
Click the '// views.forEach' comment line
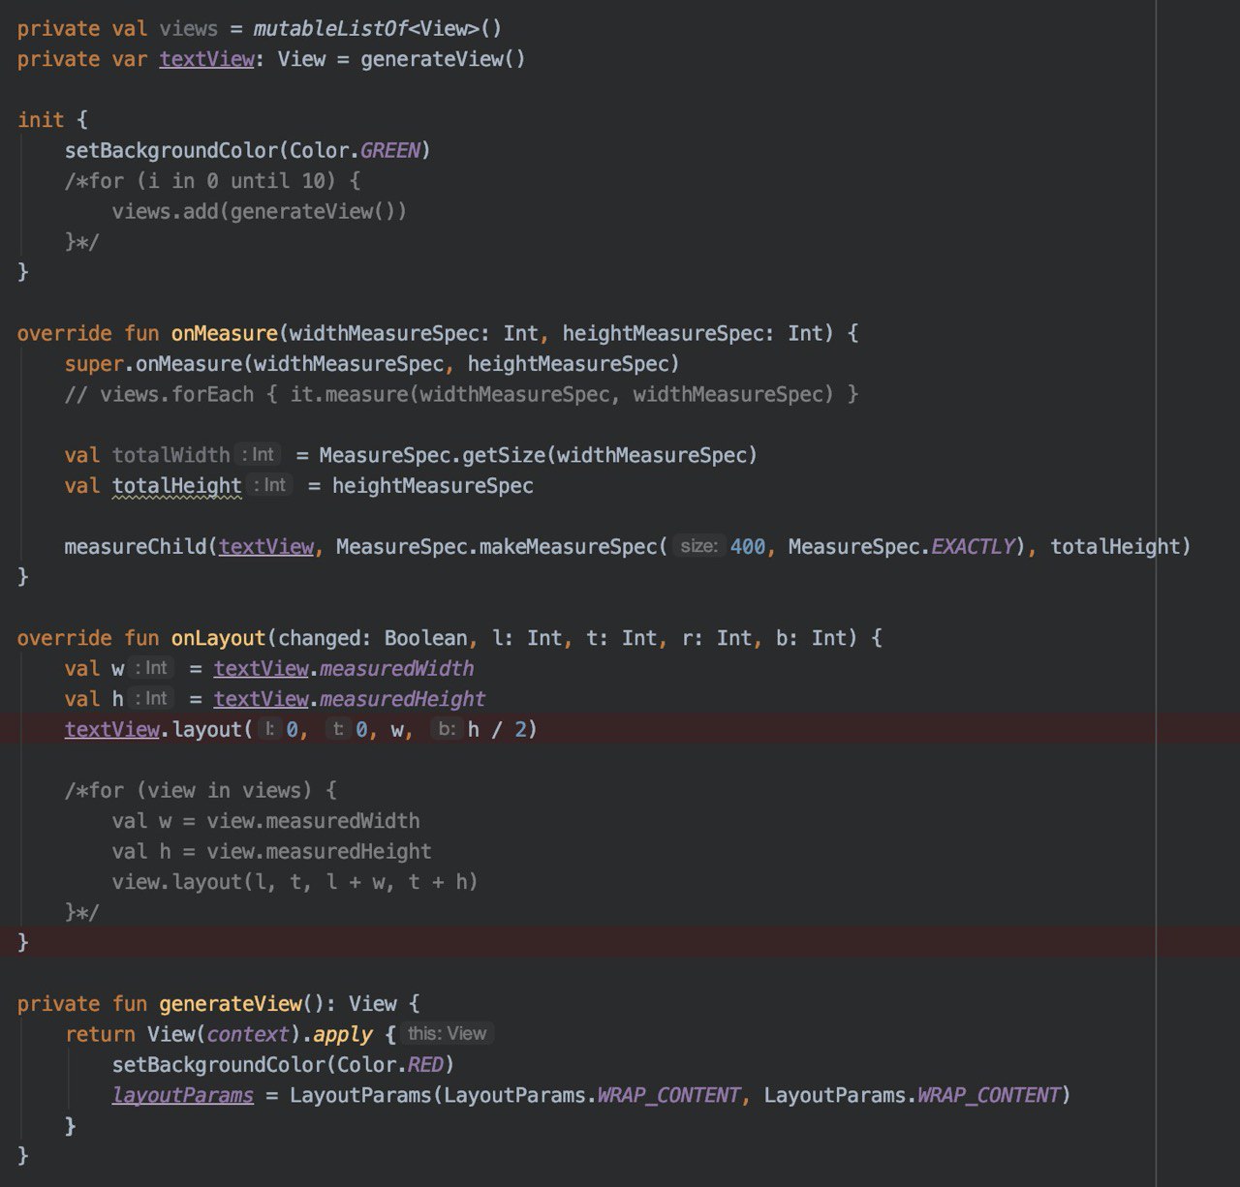coord(461,394)
